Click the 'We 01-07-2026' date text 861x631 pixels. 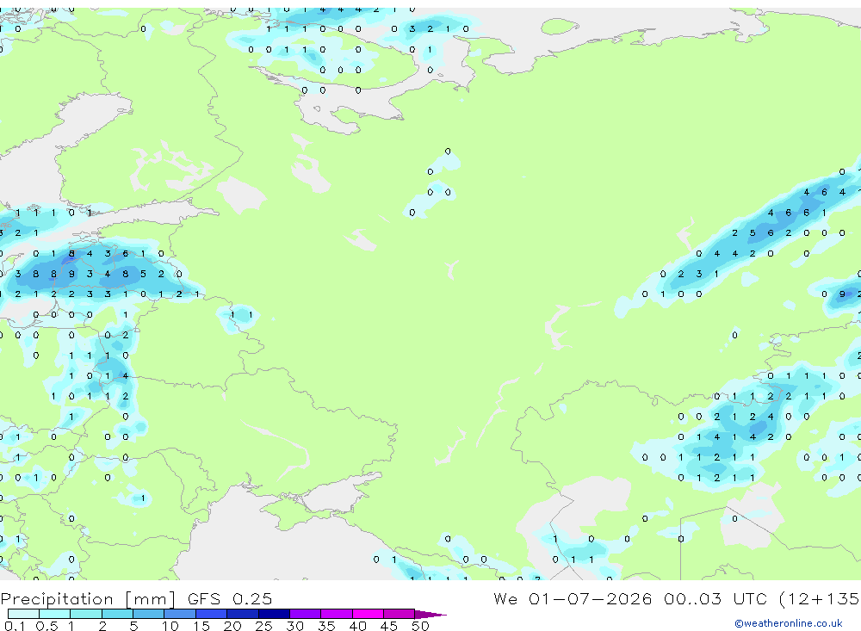click(x=573, y=598)
